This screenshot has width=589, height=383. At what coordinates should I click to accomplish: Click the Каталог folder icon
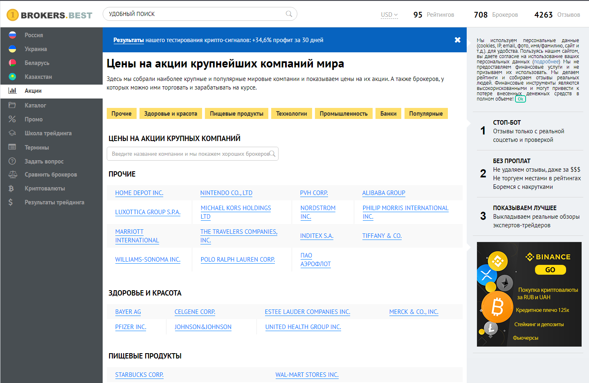pos(12,105)
